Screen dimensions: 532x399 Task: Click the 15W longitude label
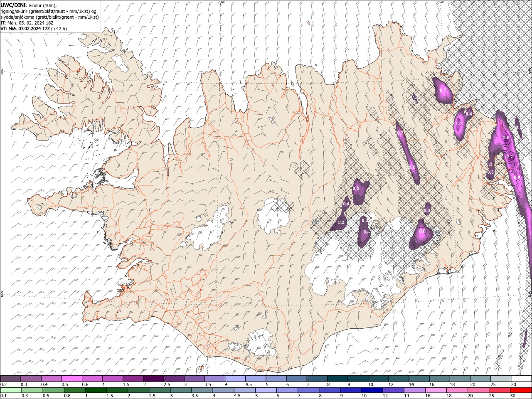[440, 2]
